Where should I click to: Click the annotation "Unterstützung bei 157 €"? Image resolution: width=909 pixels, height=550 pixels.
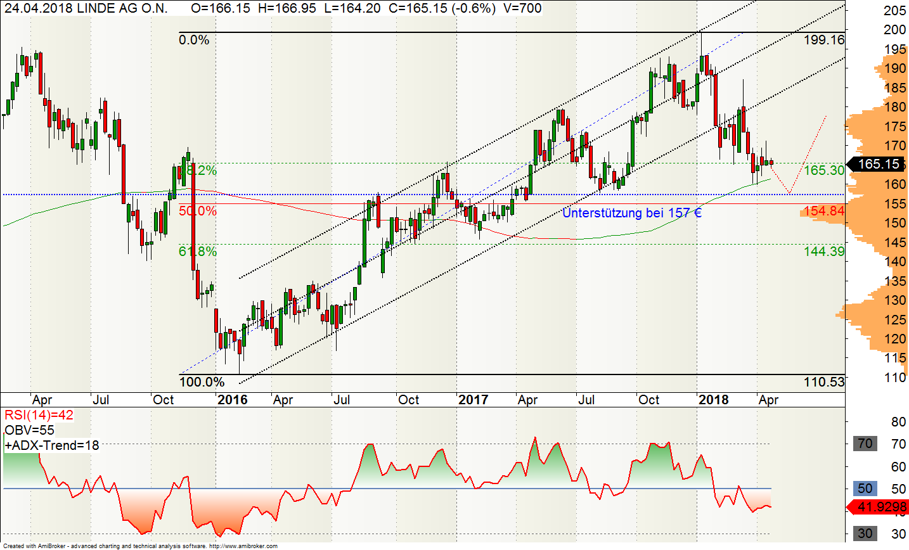click(x=632, y=213)
